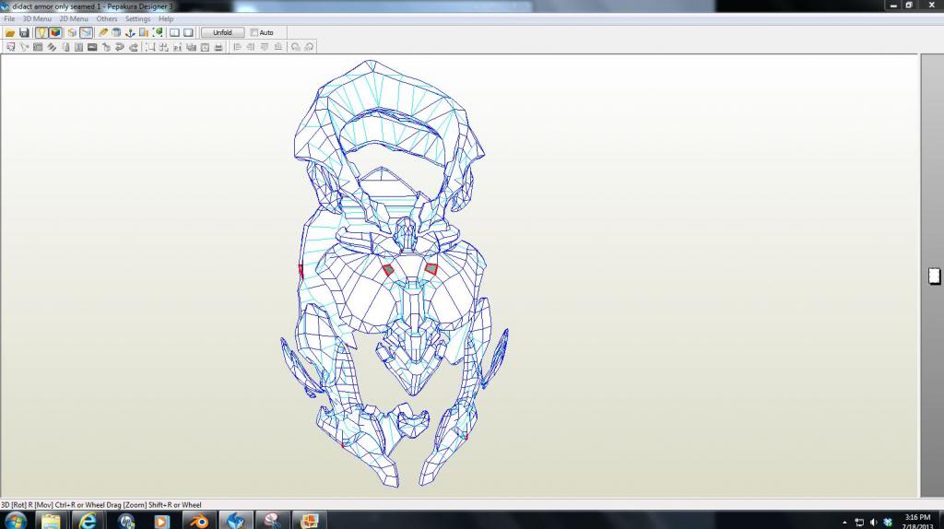Click the align bottom icon

pyautogui.click(x=277, y=47)
